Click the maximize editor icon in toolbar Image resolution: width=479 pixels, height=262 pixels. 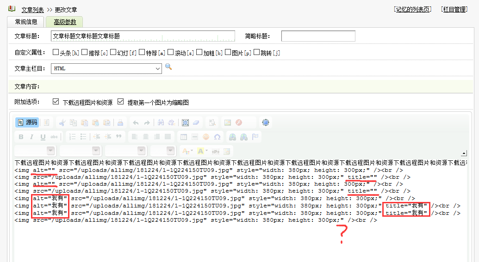pos(266,122)
